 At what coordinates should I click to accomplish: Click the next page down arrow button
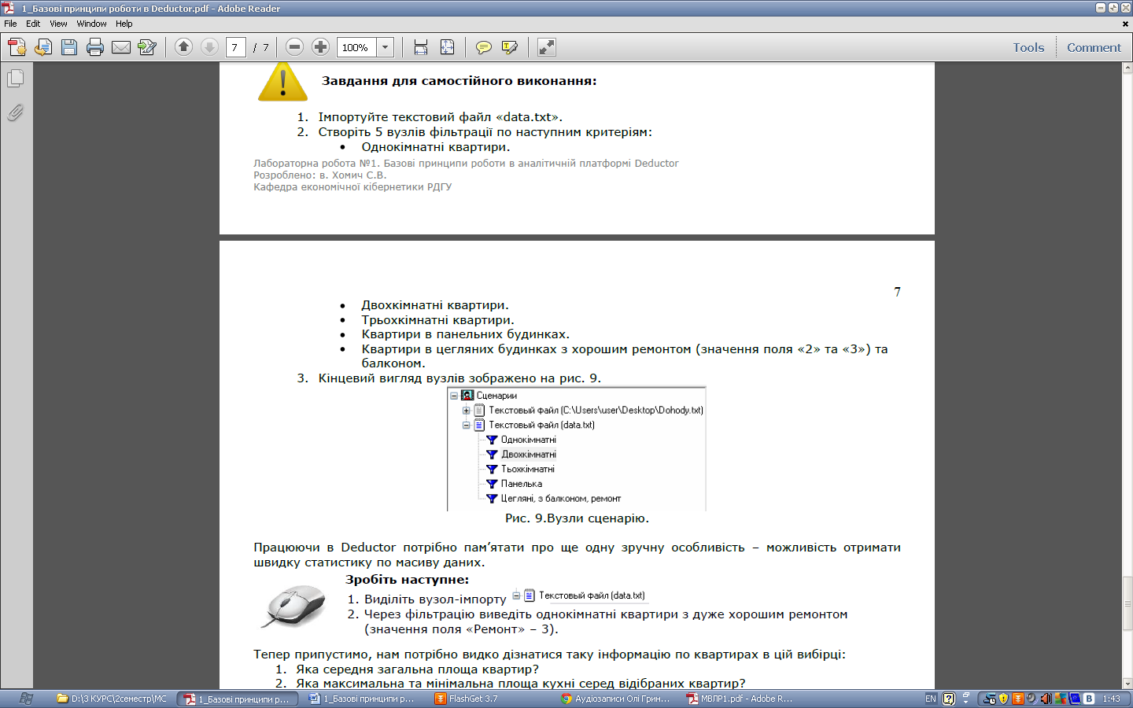click(x=209, y=47)
